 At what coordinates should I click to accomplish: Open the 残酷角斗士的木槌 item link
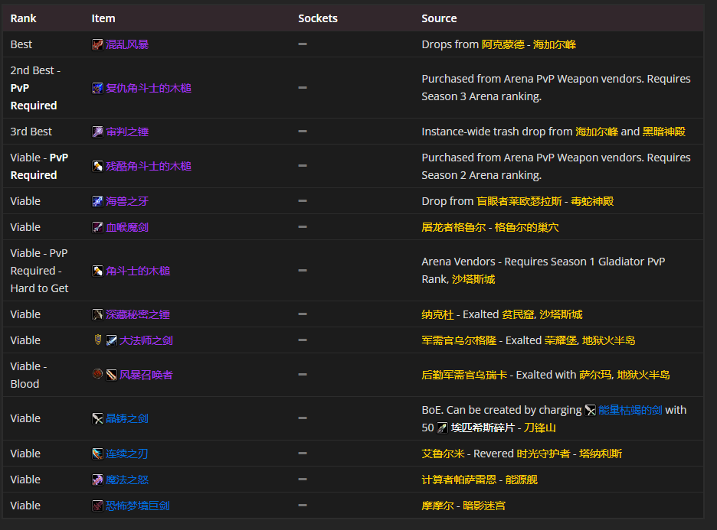148,166
